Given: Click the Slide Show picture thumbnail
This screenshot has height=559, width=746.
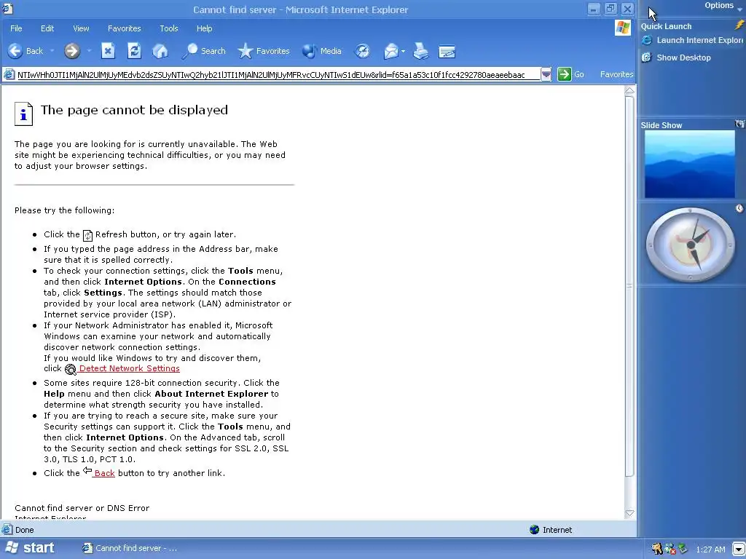Looking at the screenshot, I should click(689, 164).
